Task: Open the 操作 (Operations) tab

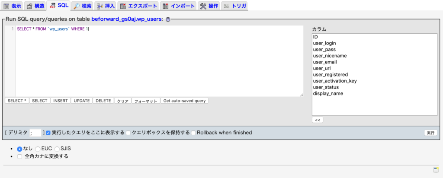Action: coord(209,6)
